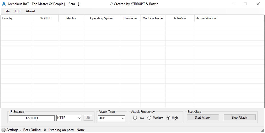Screen dimensions: 265x133
Task: Sort by the Anti-Virus column header
Action: click(180, 18)
